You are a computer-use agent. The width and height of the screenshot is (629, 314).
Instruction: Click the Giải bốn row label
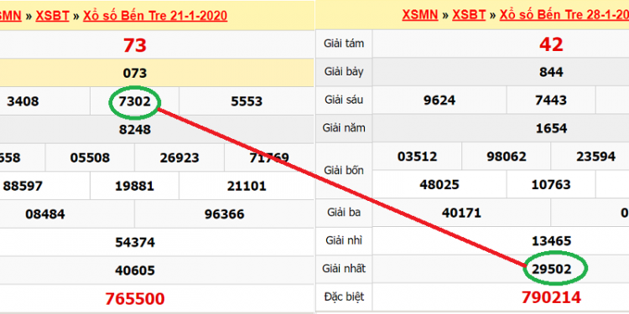click(344, 170)
